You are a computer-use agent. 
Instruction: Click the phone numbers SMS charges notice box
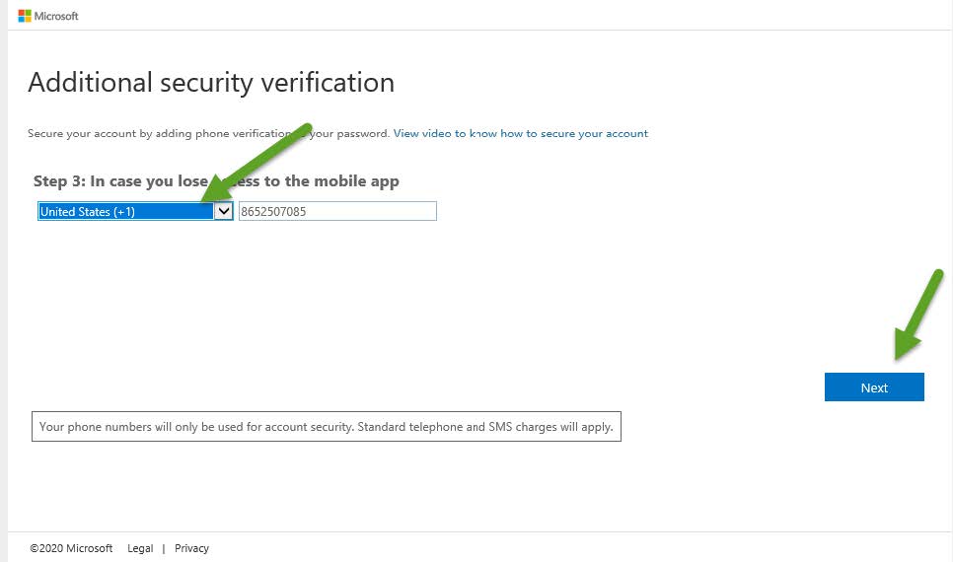click(327, 427)
